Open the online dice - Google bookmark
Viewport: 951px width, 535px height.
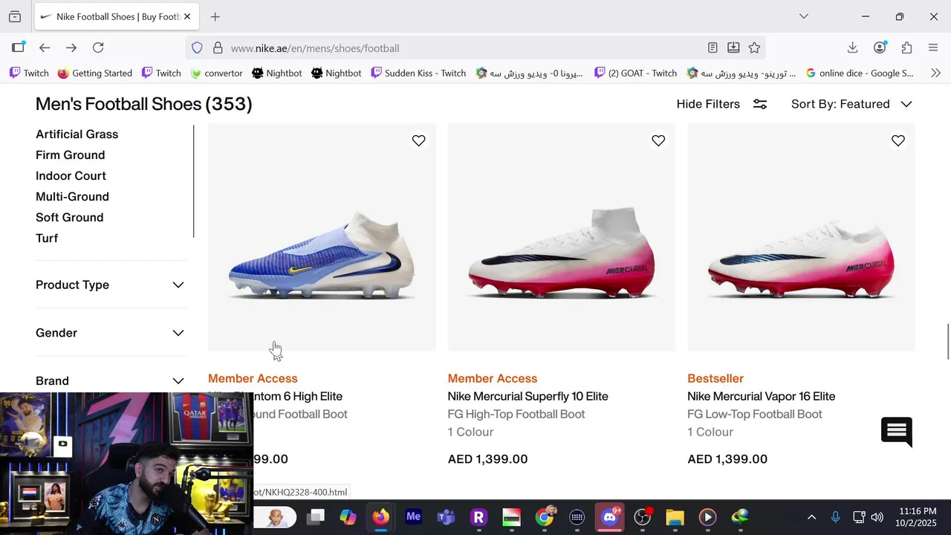860,73
